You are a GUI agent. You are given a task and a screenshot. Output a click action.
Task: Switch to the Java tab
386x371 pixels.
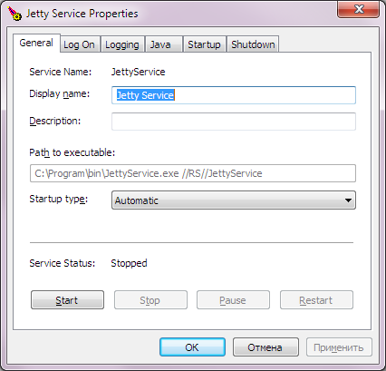[x=164, y=44]
